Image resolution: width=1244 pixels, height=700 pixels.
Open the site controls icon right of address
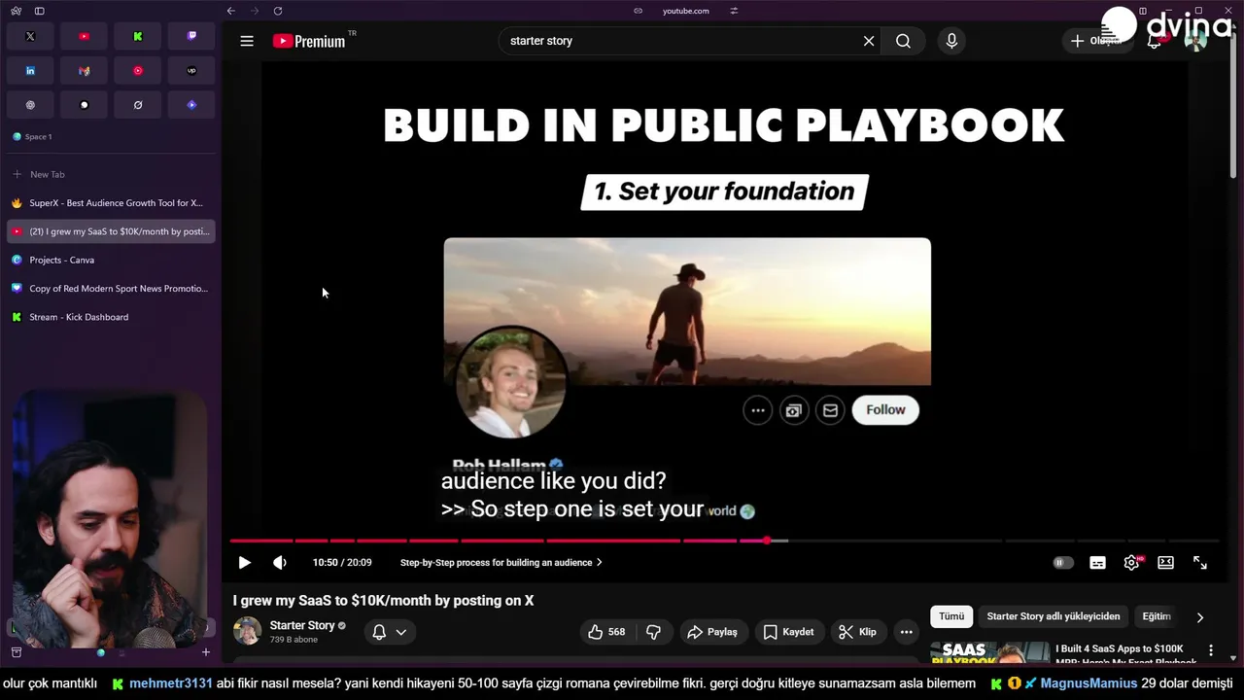tap(734, 11)
